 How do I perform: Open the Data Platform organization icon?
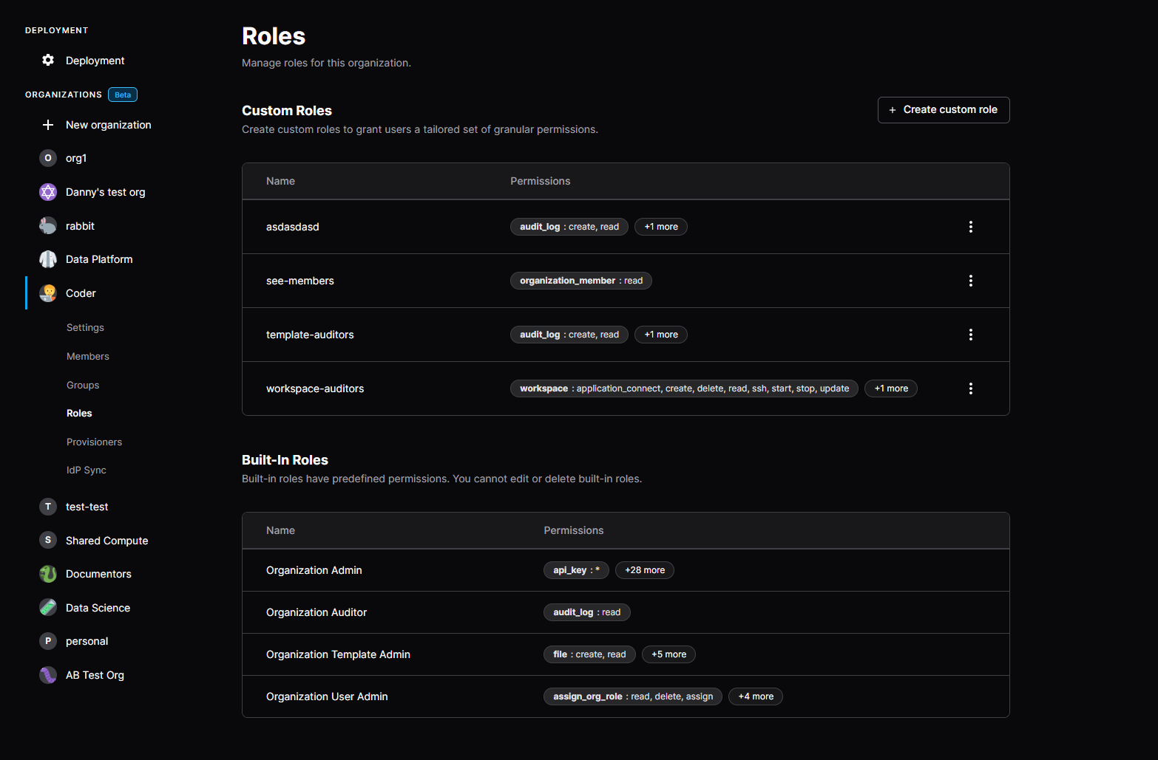point(47,259)
